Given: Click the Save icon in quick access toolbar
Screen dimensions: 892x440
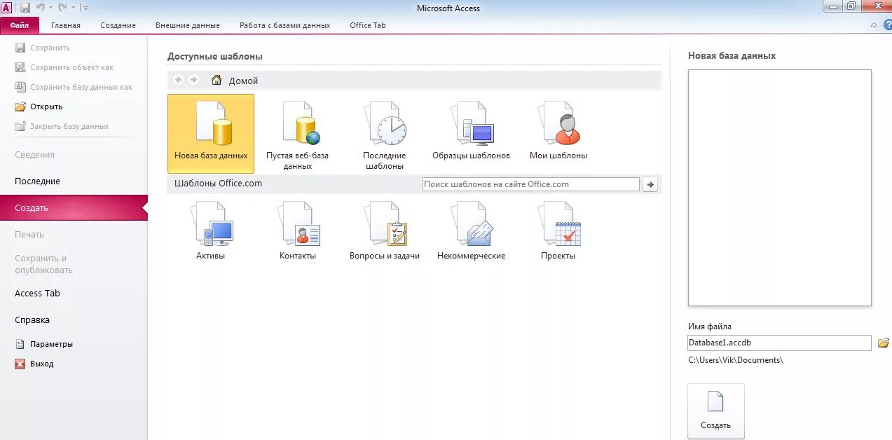Looking at the screenshot, I should 25,7.
